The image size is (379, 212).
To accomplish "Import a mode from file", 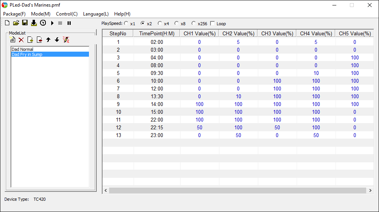I will point(30,40).
